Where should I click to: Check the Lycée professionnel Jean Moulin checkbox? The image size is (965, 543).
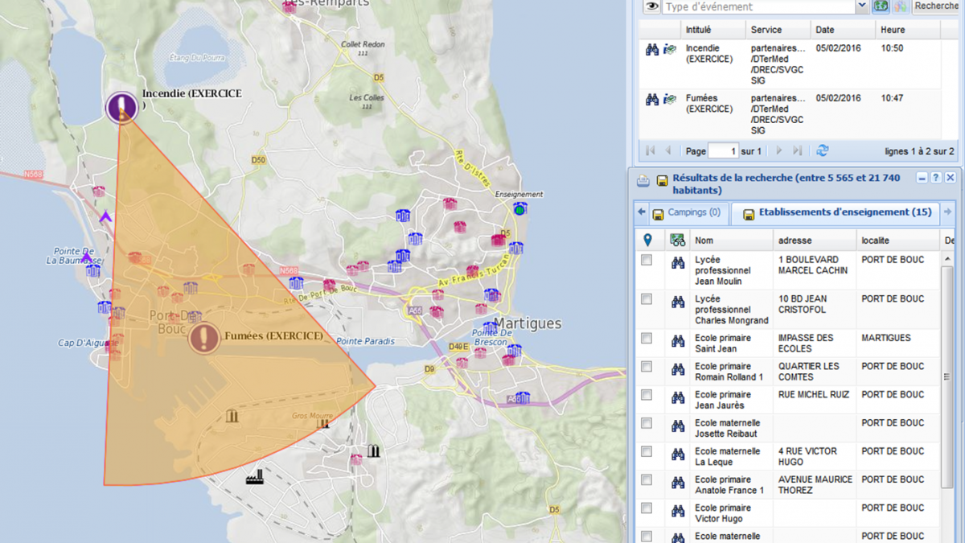click(x=647, y=261)
